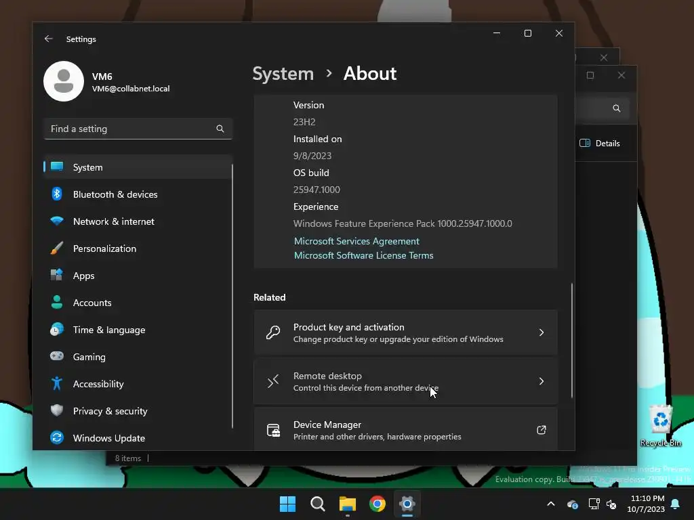
Task: Open Bluetooth & devices category
Action: pyautogui.click(x=138, y=194)
